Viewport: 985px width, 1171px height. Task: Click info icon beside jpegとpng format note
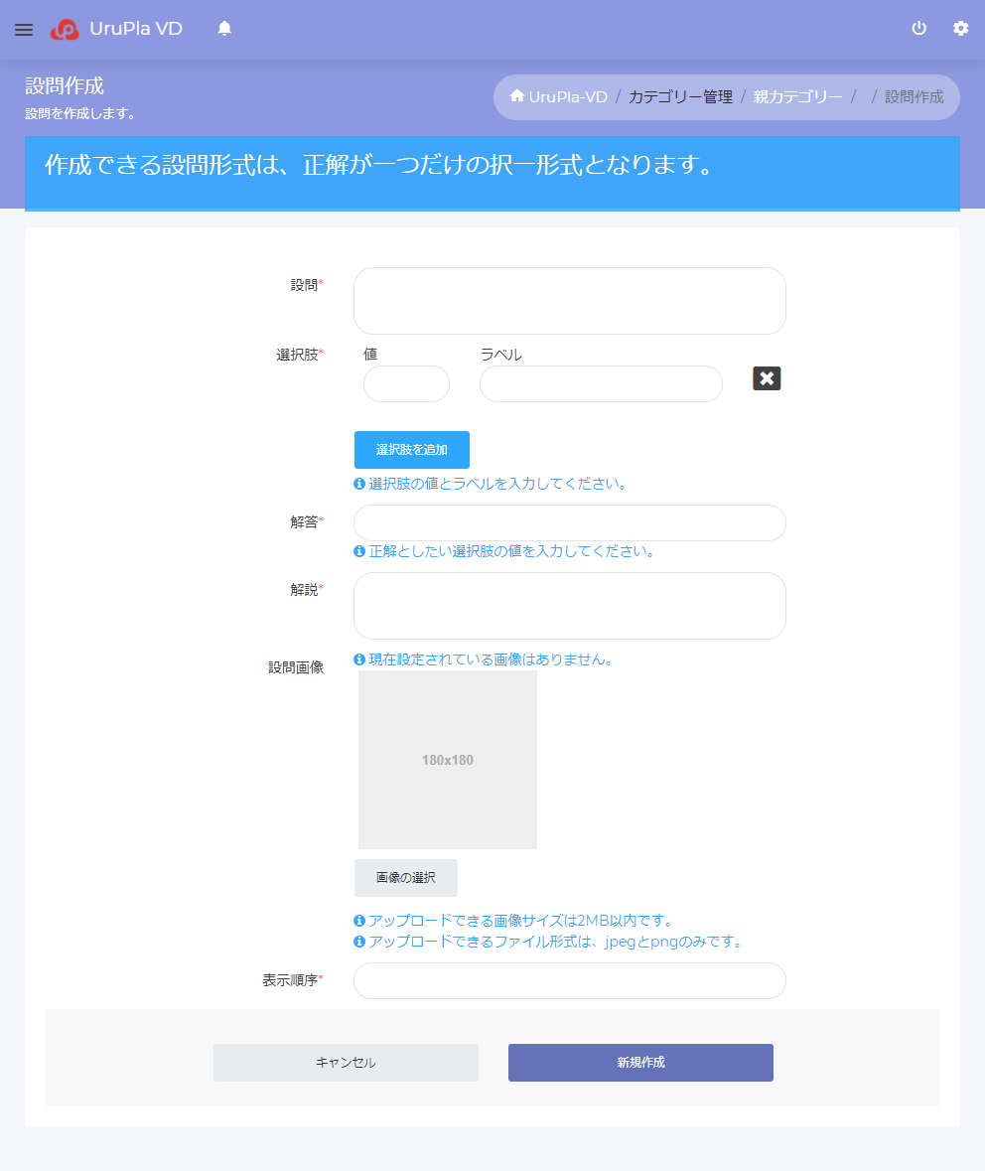(x=359, y=942)
